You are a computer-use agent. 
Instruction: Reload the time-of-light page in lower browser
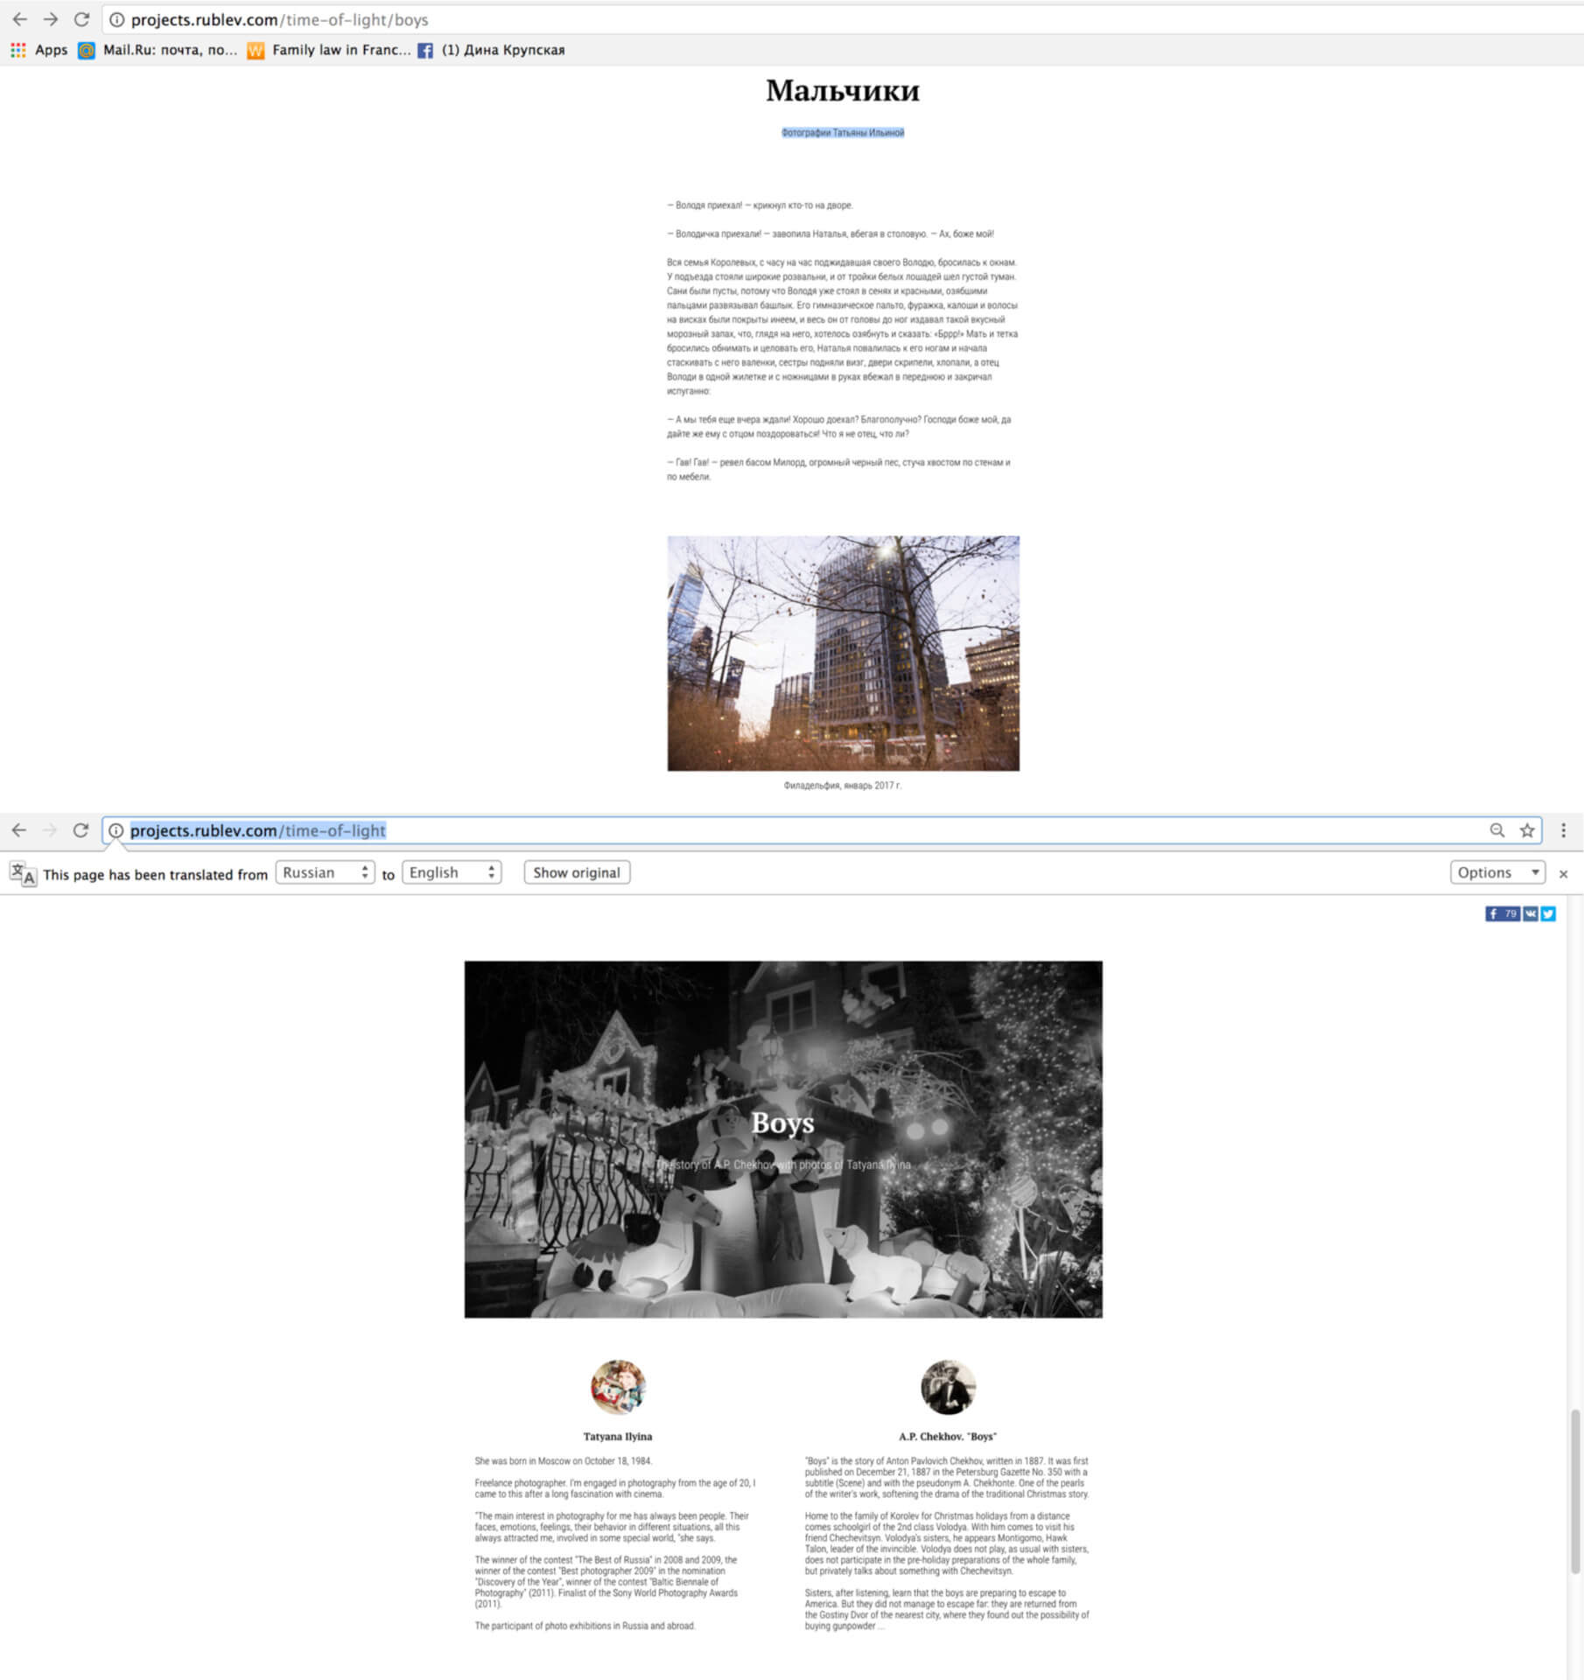coord(81,830)
